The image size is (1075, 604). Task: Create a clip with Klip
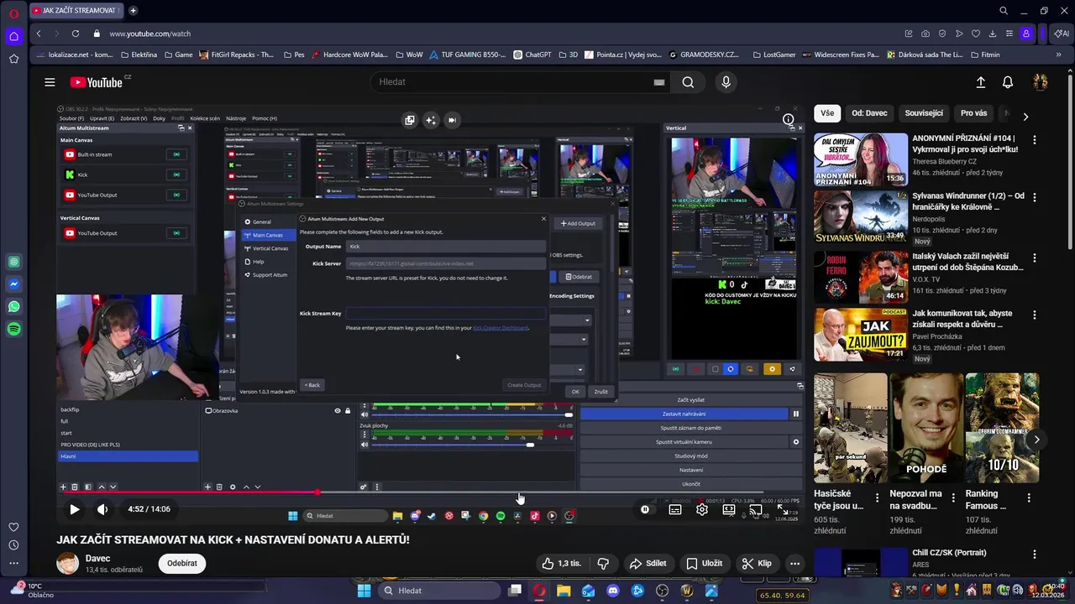[756, 564]
